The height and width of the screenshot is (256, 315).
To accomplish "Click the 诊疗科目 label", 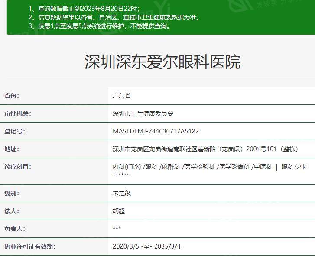I will tap(18, 167).
